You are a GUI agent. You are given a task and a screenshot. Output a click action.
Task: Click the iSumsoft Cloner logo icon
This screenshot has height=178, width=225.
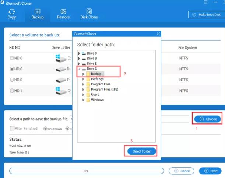pos(2,3)
